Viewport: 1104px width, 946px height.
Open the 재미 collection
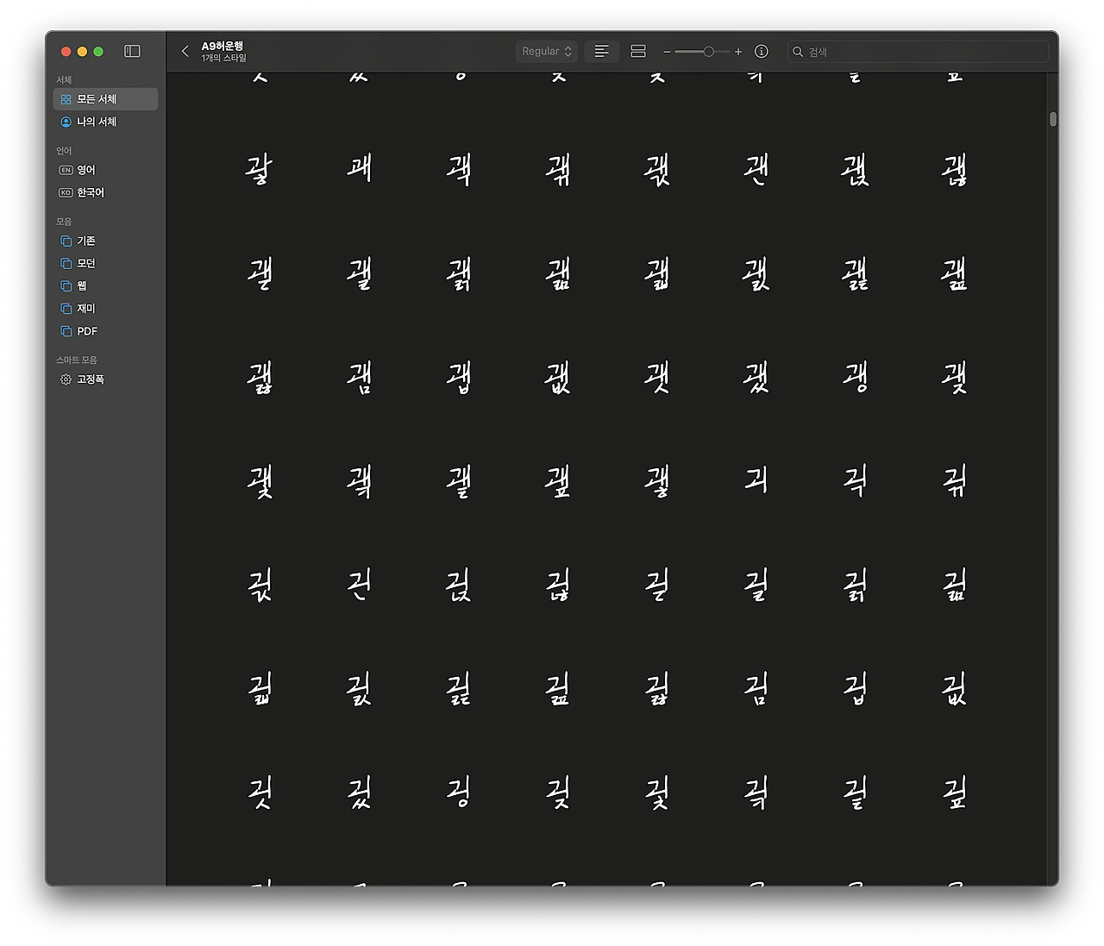coord(105,308)
